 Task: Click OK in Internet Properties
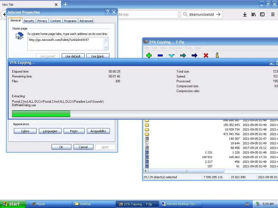pos(61,147)
